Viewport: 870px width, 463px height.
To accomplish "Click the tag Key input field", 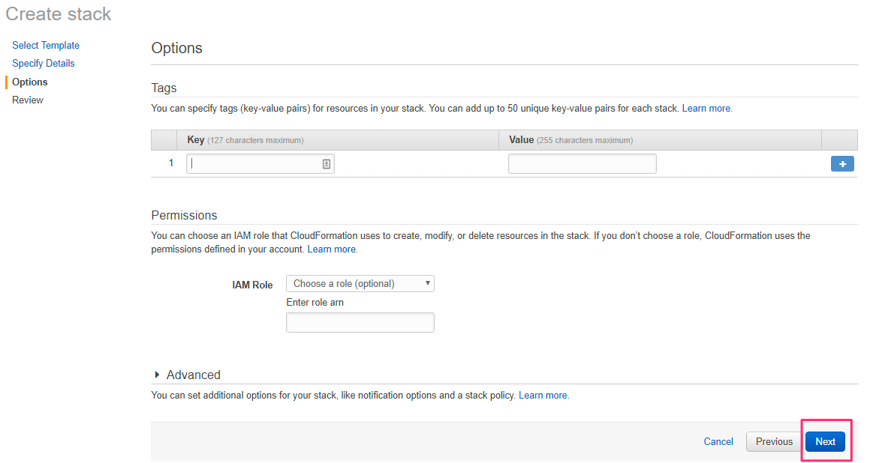I will point(260,164).
